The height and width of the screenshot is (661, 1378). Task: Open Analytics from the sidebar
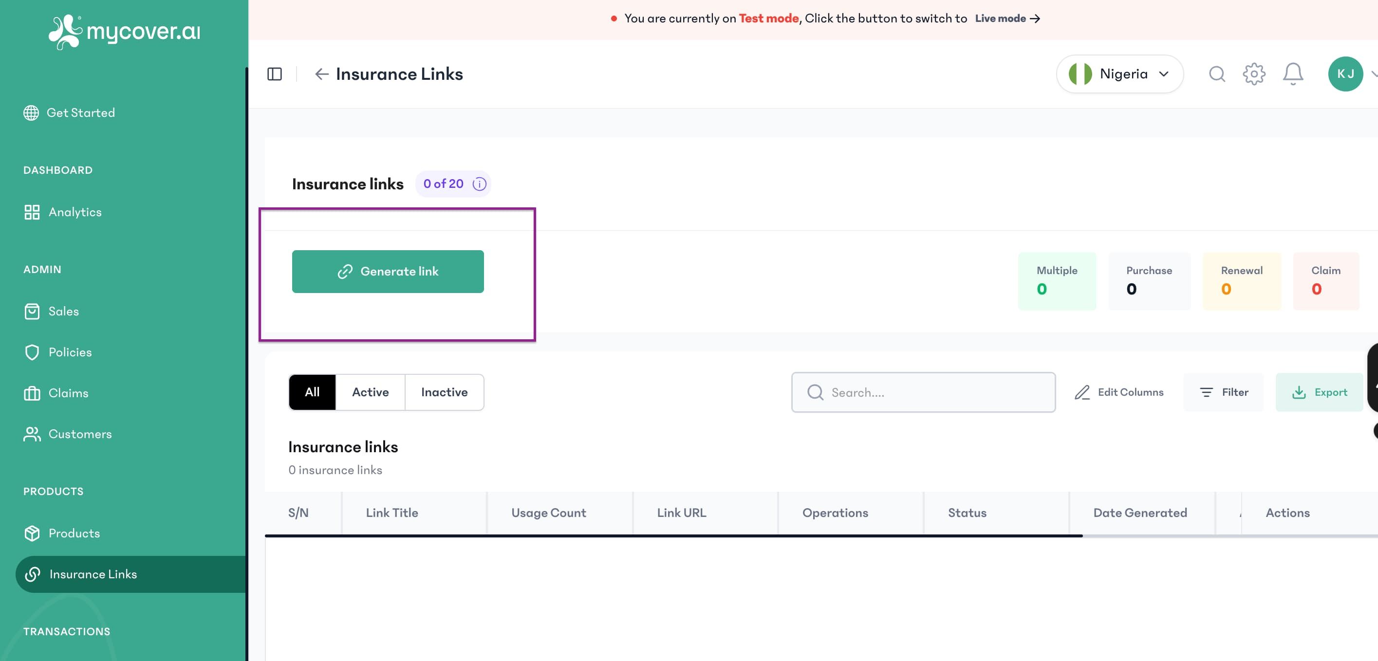tap(75, 212)
